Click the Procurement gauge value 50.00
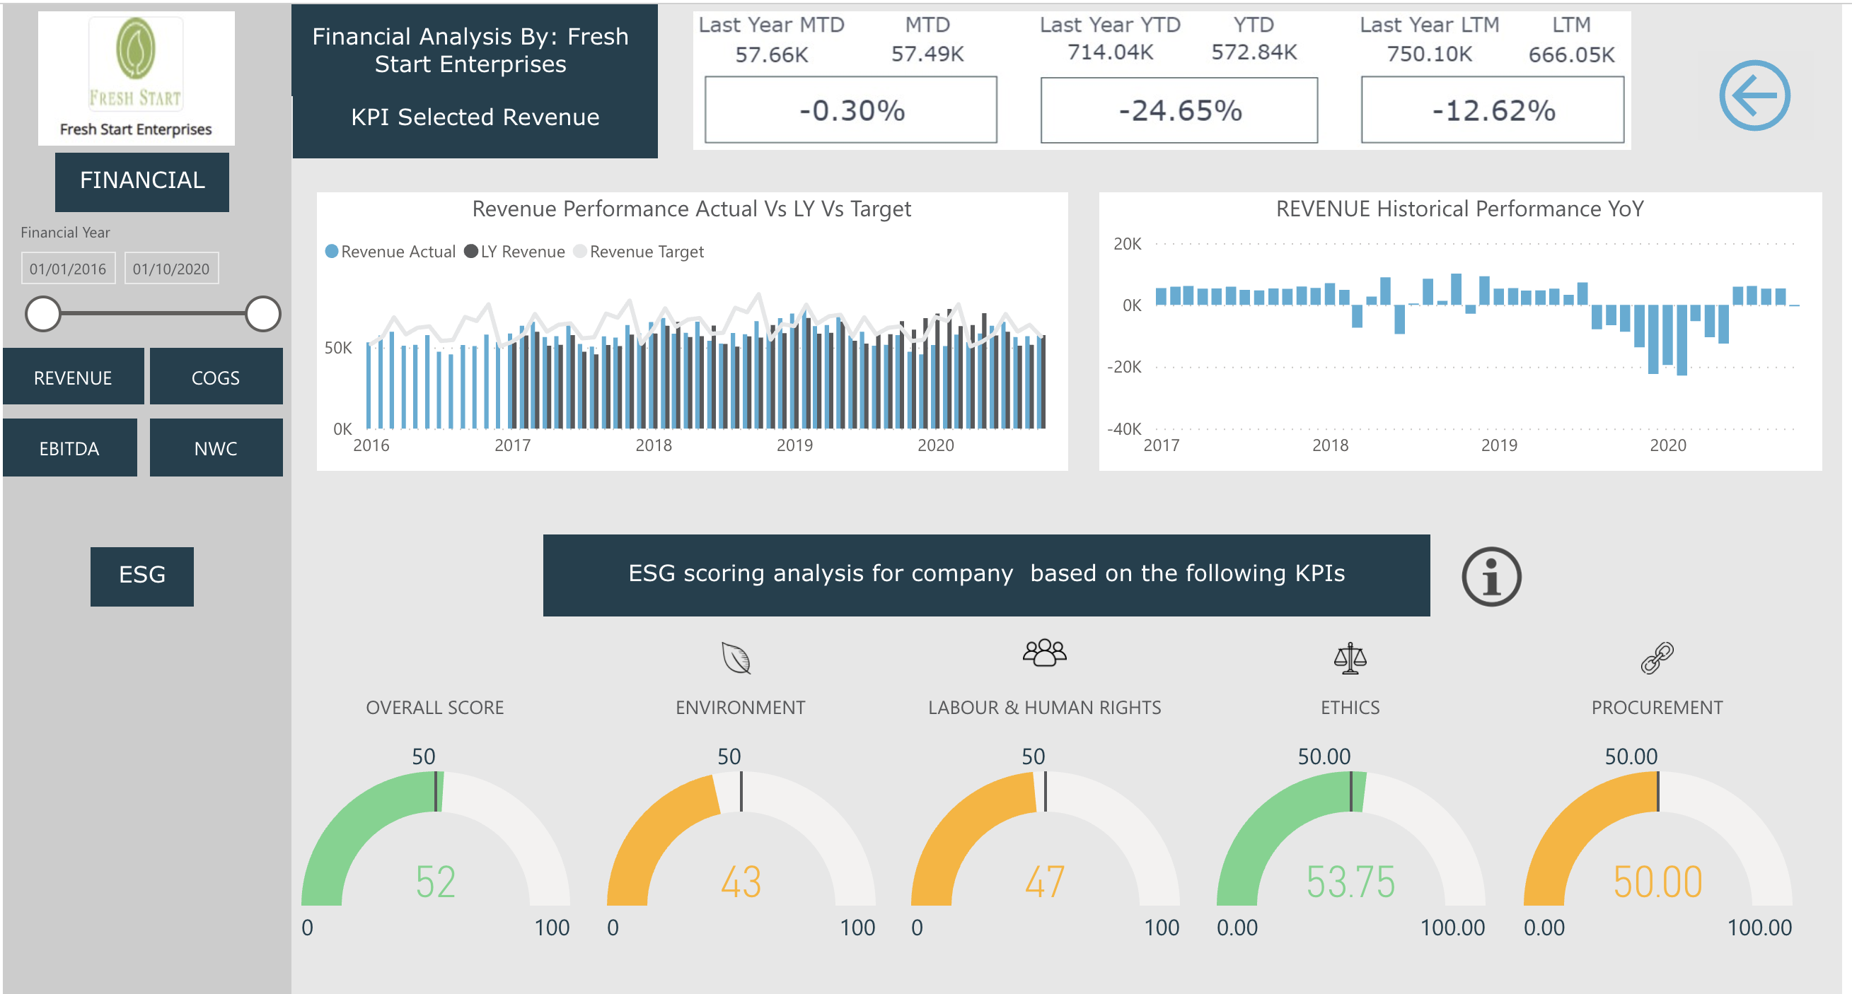The image size is (1852, 994). tap(1657, 881)
